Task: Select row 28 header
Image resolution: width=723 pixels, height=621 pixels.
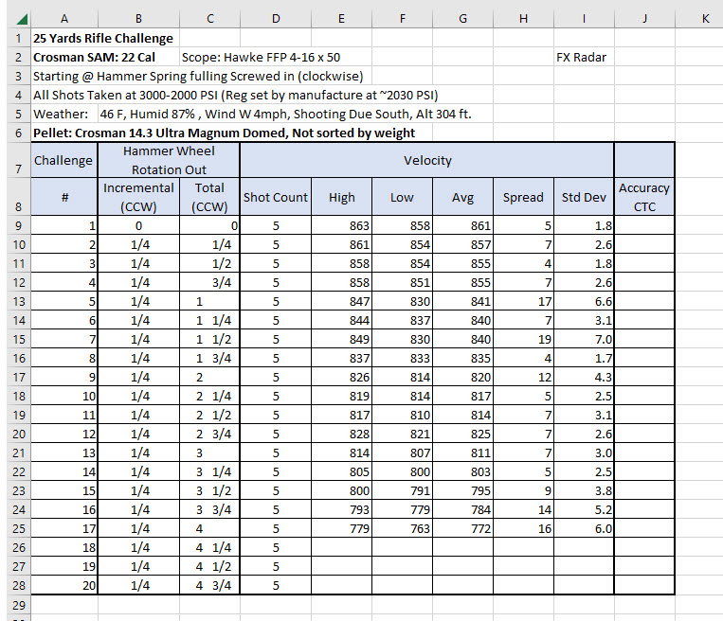Action: (x=18, y=585)
